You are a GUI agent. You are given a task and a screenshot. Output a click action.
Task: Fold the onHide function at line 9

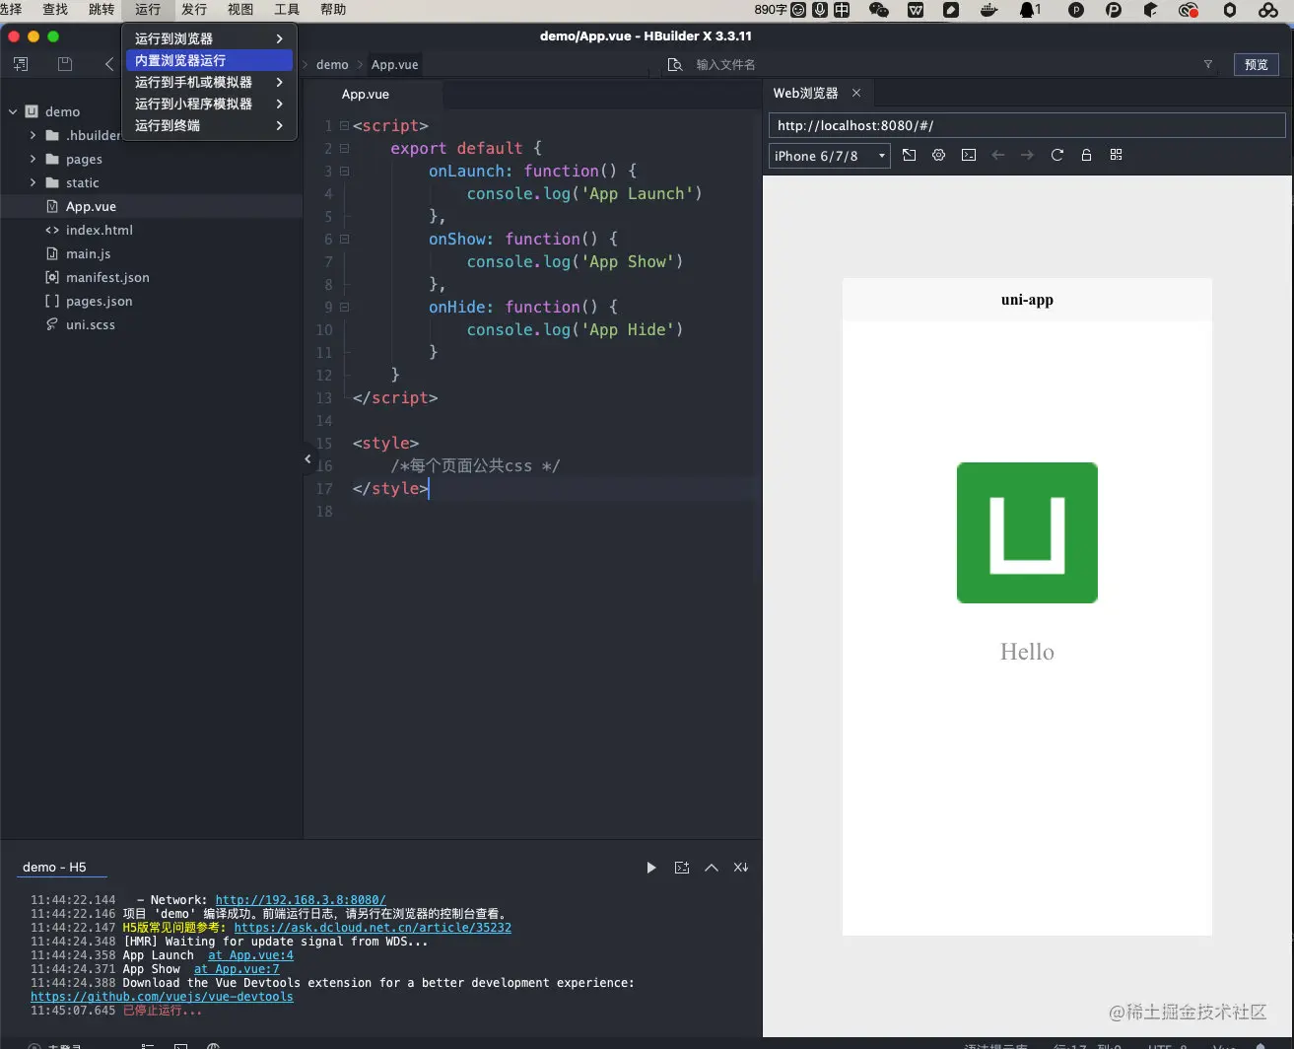[344, 307]
